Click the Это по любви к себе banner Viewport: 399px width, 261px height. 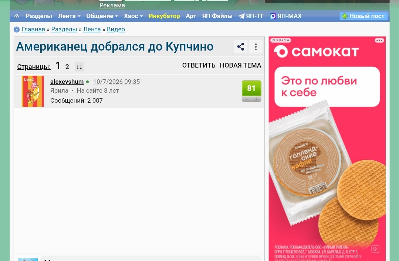[x=327, y=87]
